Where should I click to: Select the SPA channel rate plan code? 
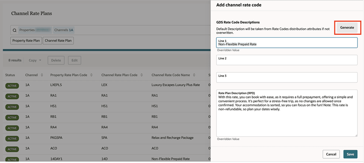click(x=104, y=138)
